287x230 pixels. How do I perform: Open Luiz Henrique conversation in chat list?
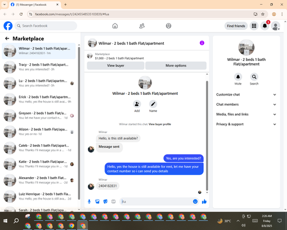(x=38, y=196)
